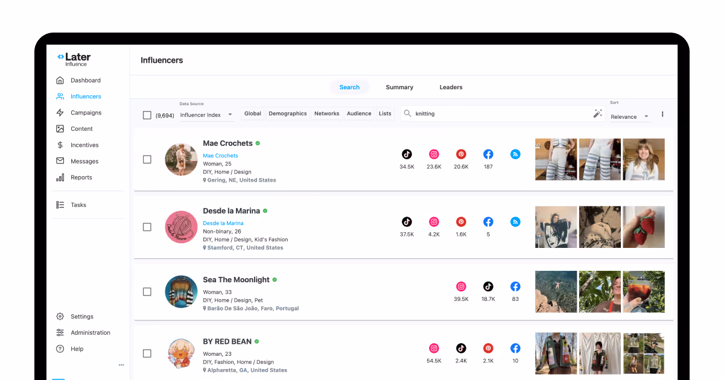This screenshot has width=724, height=380.
Task: Select the BY RED BEAN row checkbox
Action: [x=147, y=353]
